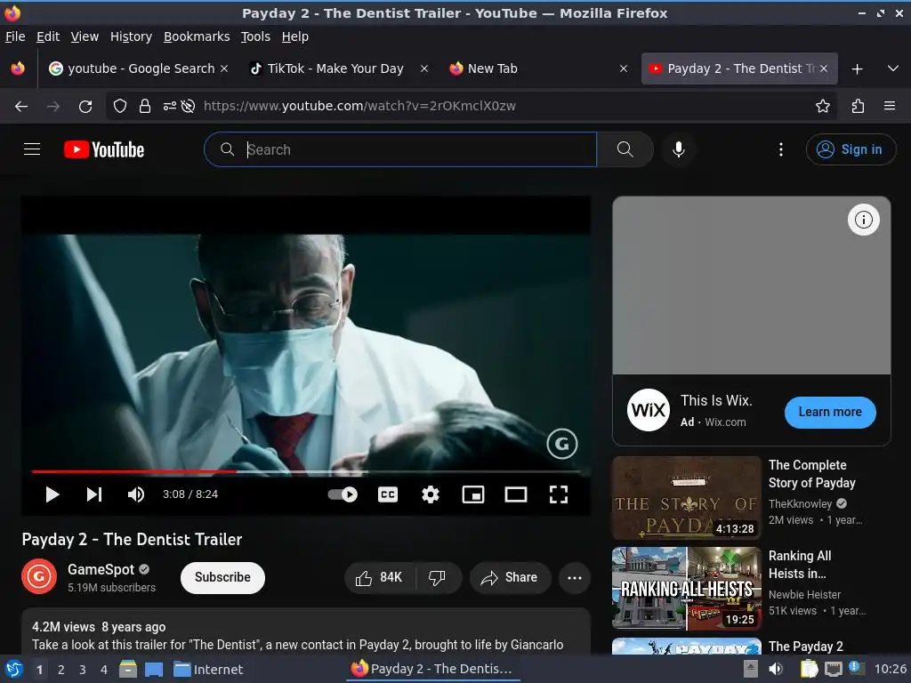Open more actions ellipsis under video
Screen dimensions: 911x683
click(x=574, y=577)
